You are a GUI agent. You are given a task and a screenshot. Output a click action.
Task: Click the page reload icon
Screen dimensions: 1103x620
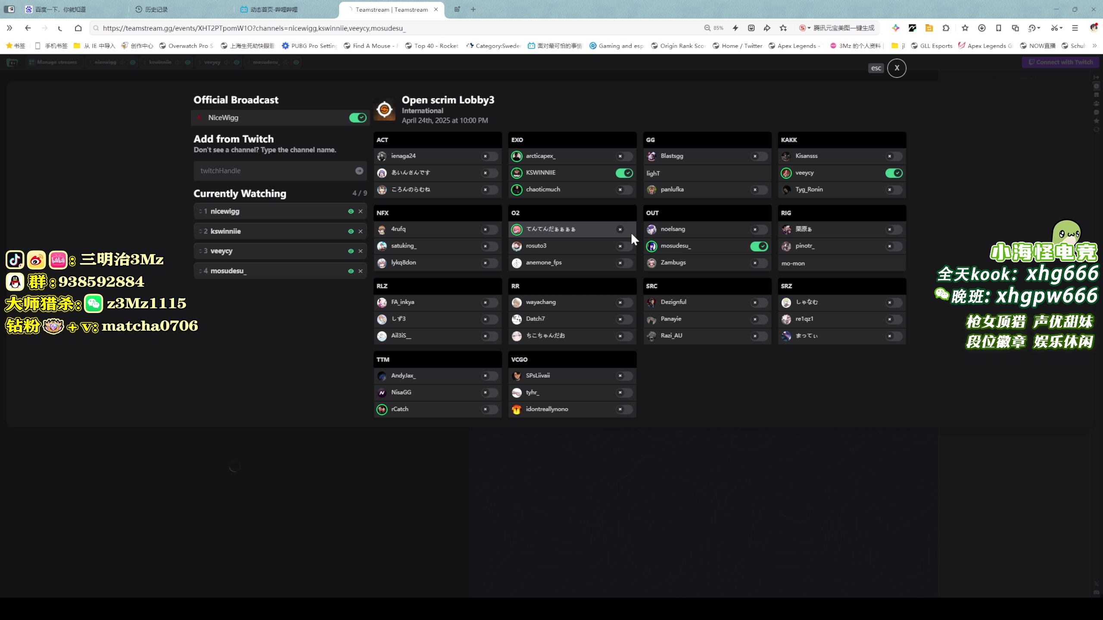coord(60,28)
